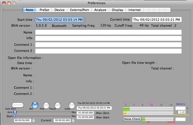This screenshot has width=193, height=125.
Task: Click the Play round button
Action: tap(46, 105)
